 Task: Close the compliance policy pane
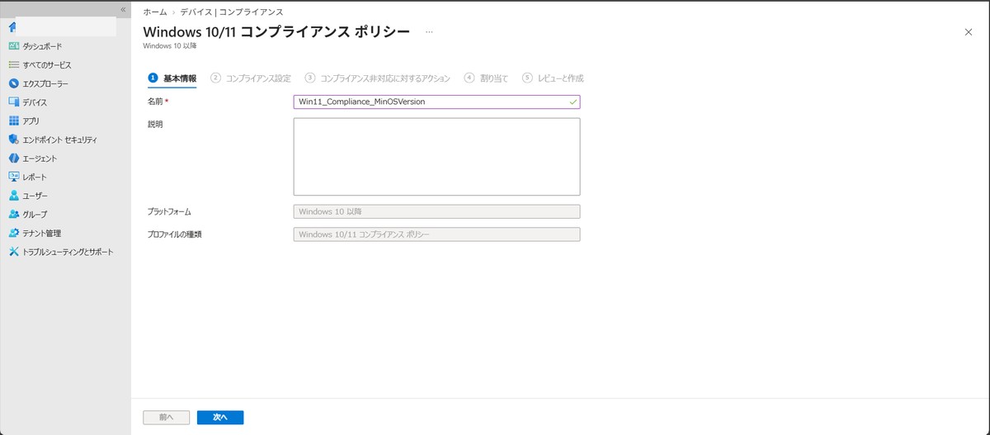tap(969, 31)
